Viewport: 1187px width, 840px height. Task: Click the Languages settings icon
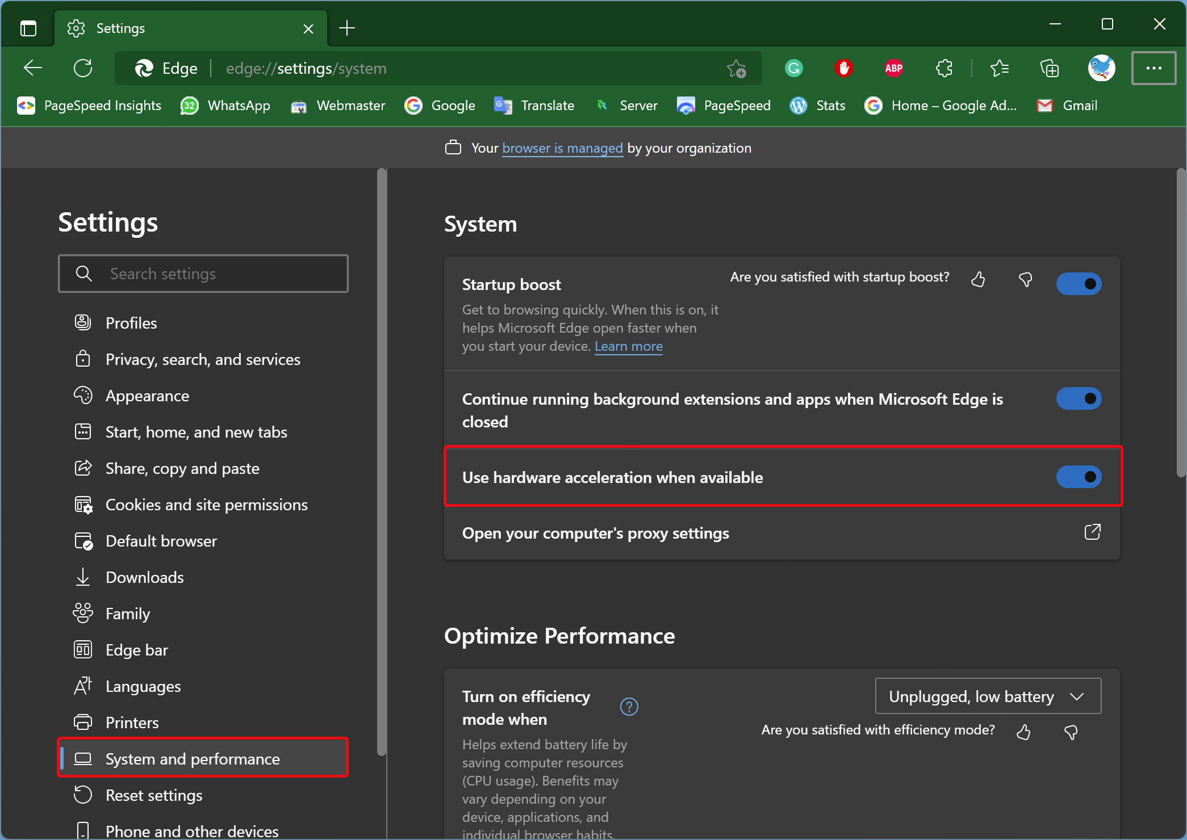click(82, 686)
